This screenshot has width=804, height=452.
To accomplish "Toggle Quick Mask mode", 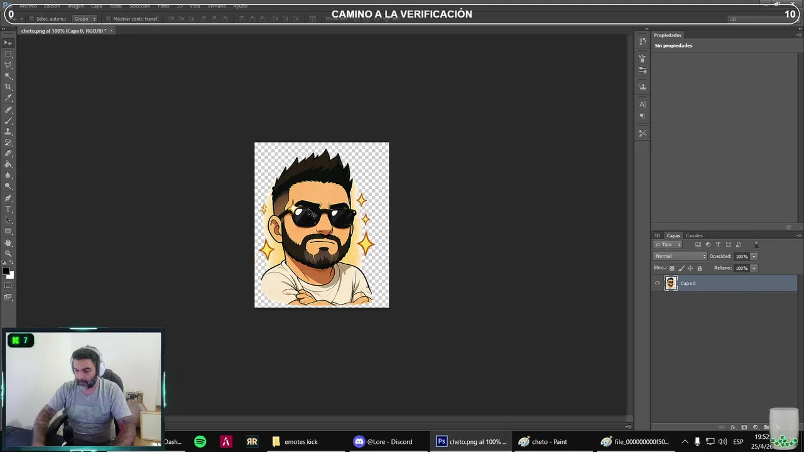I will pos(8,286).
